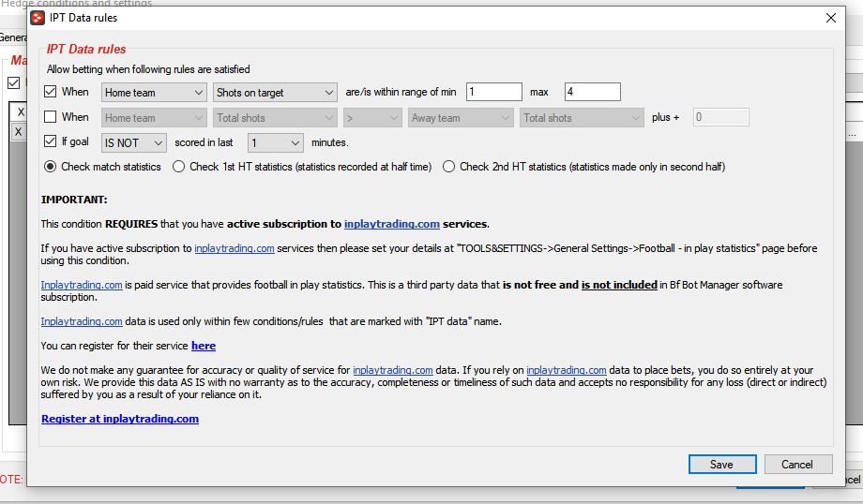Click the max range input field
The width and height of the screenshot is (863, 504).
pyautogui.click(x=592, y=92)
